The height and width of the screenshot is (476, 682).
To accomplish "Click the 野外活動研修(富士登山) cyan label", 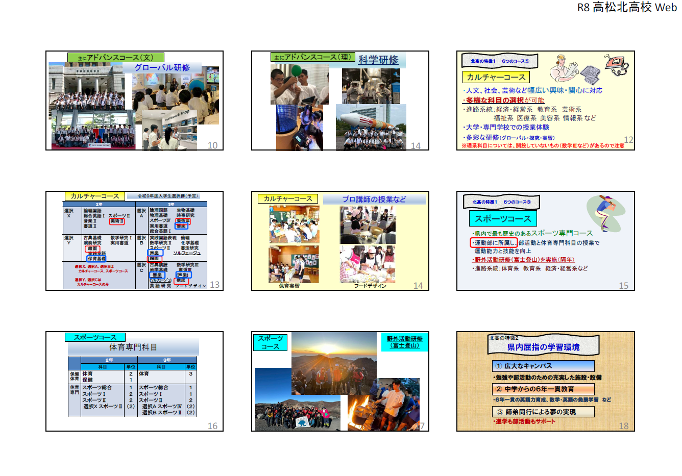I will pos(404,342).
